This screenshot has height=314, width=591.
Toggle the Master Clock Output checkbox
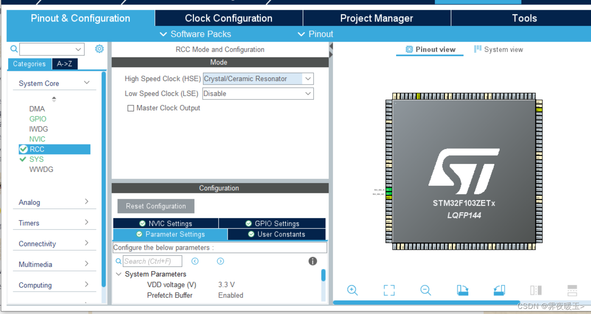(131, 108)
